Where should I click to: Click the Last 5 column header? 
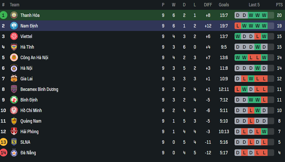[x=254, y=5]
